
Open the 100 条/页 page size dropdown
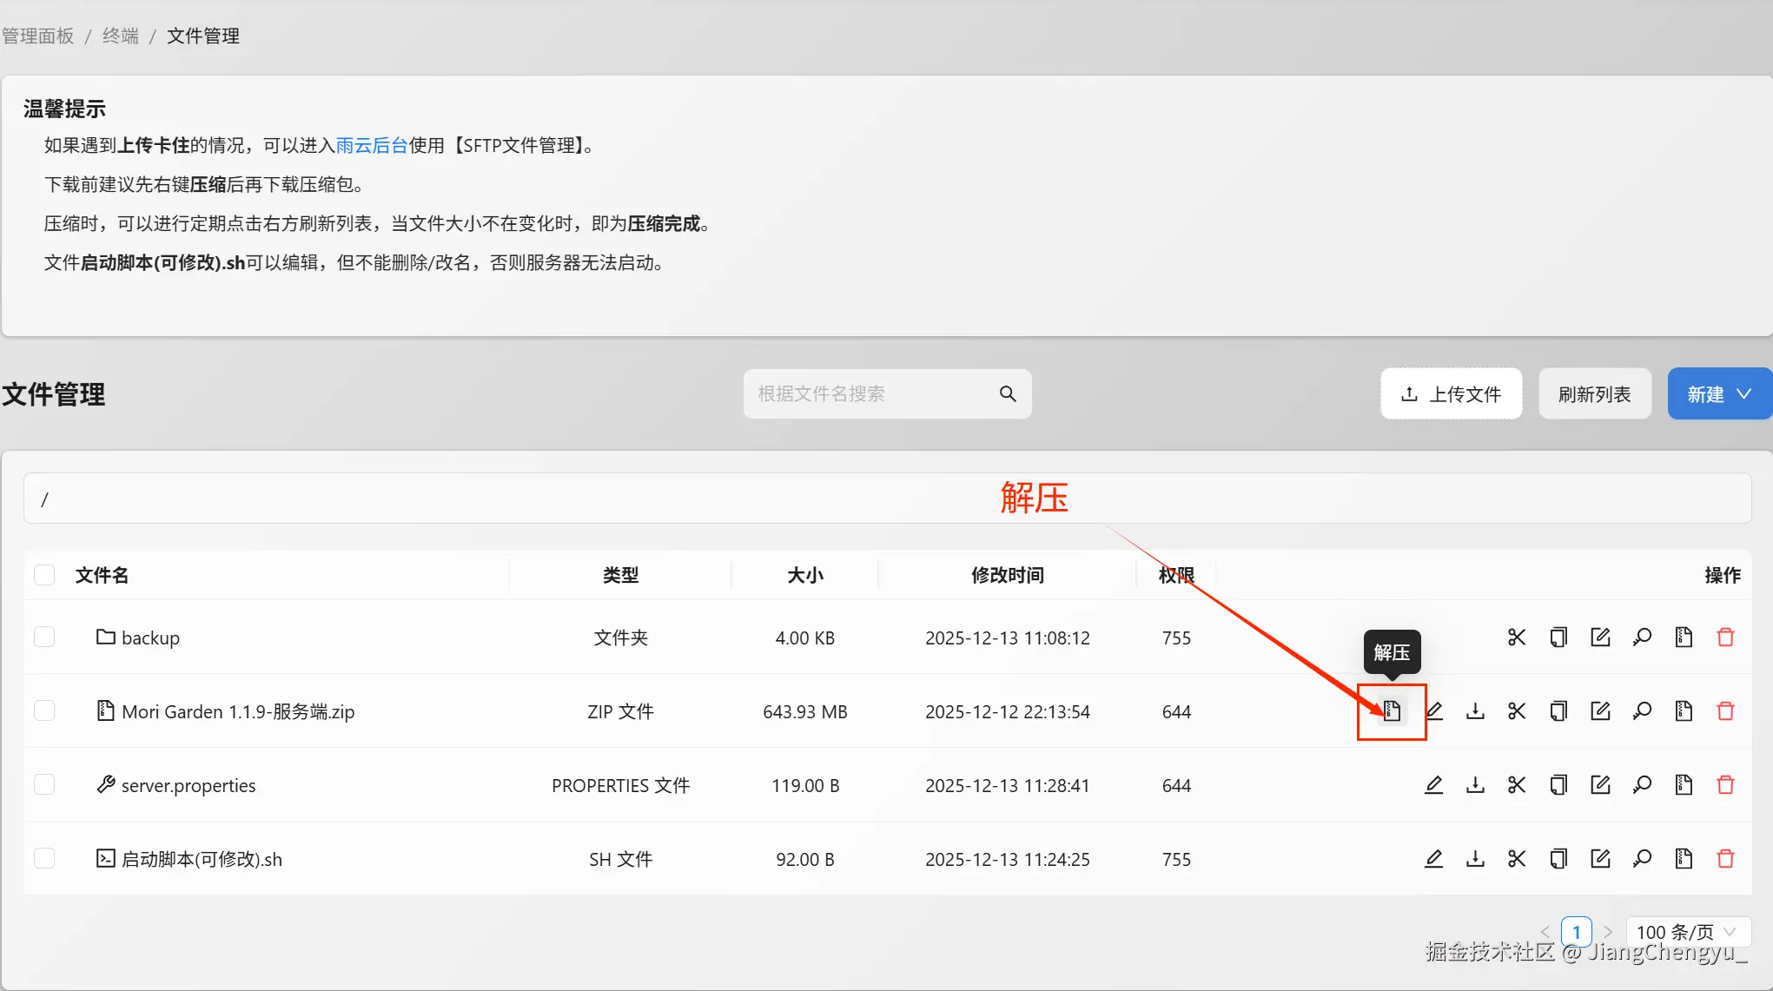1686,932
